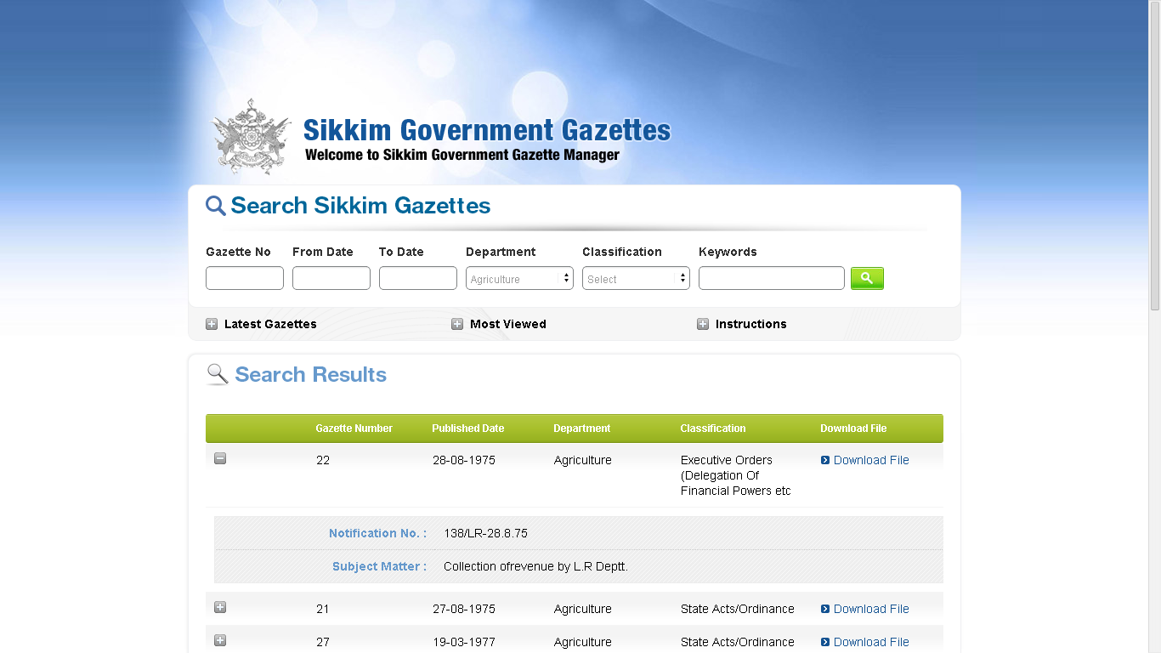Screen dimensions: 1161x653
Task: Open the Department dropdown showing Agriculture
Action: pos(519,279)
